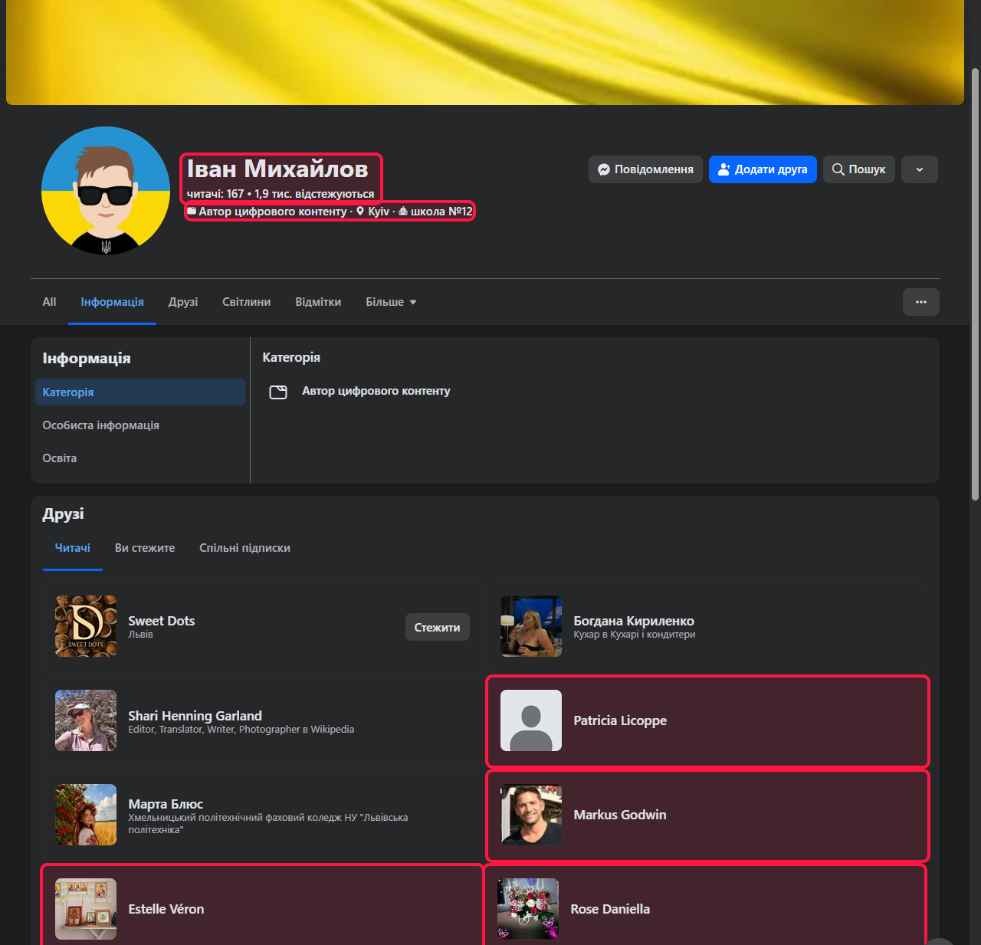Open Estelle Véron's profile photo
The height and width of the screenshot is (945, 981).
[86, 909]
